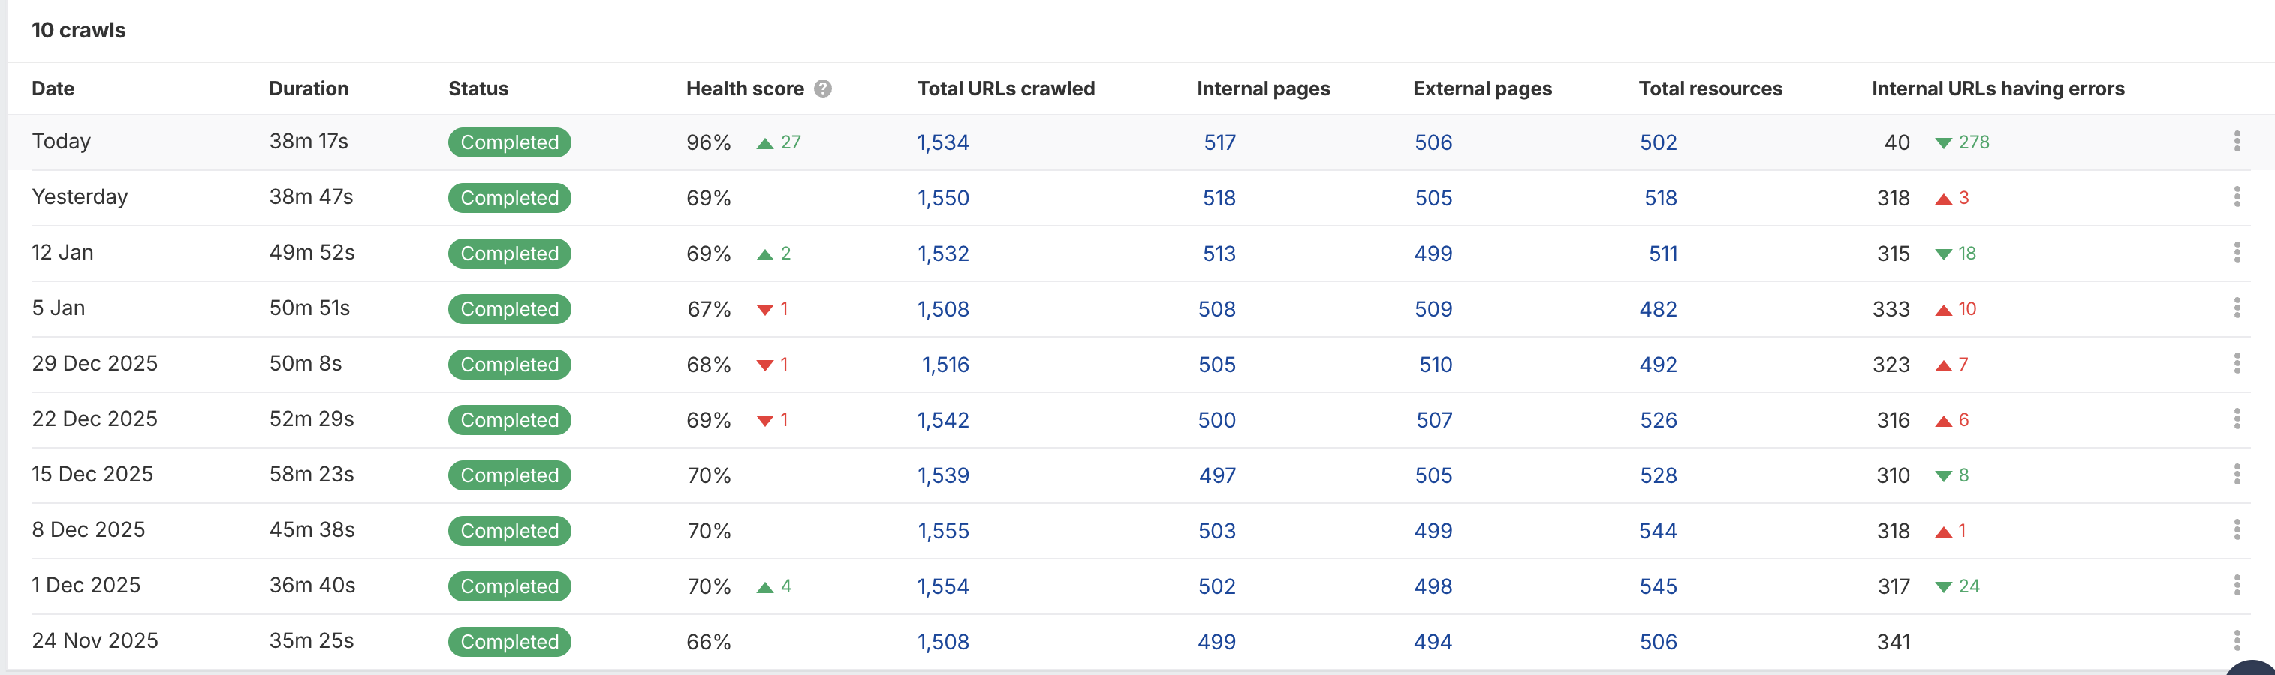2275x675 pixels.
Task: View 517 internal pages for Today's crawl
Action: click(1218, 142)
